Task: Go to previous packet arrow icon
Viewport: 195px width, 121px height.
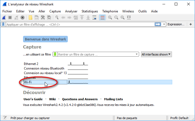Action: click(x=63, y=18)
